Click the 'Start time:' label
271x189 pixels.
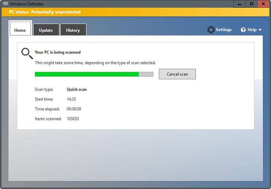(44, 99)
